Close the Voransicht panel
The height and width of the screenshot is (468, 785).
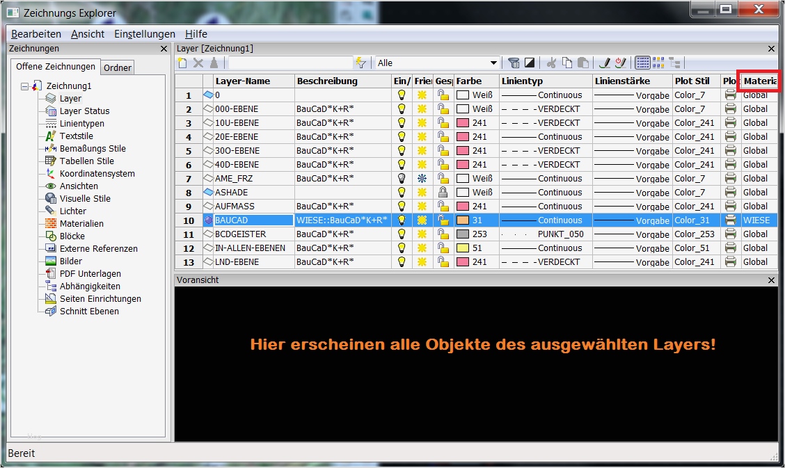(x=772, y=280)
